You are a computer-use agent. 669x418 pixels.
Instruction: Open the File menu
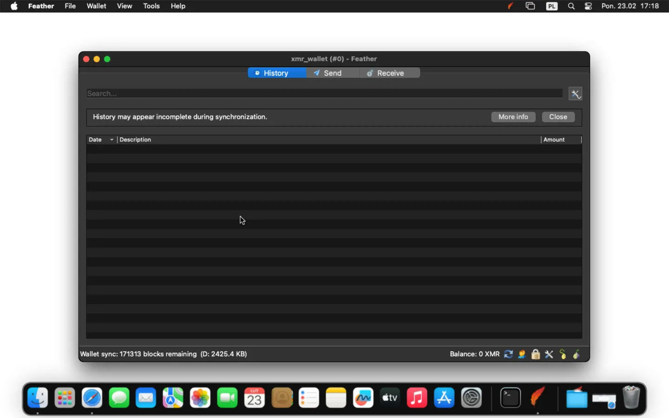pos(70,6)
